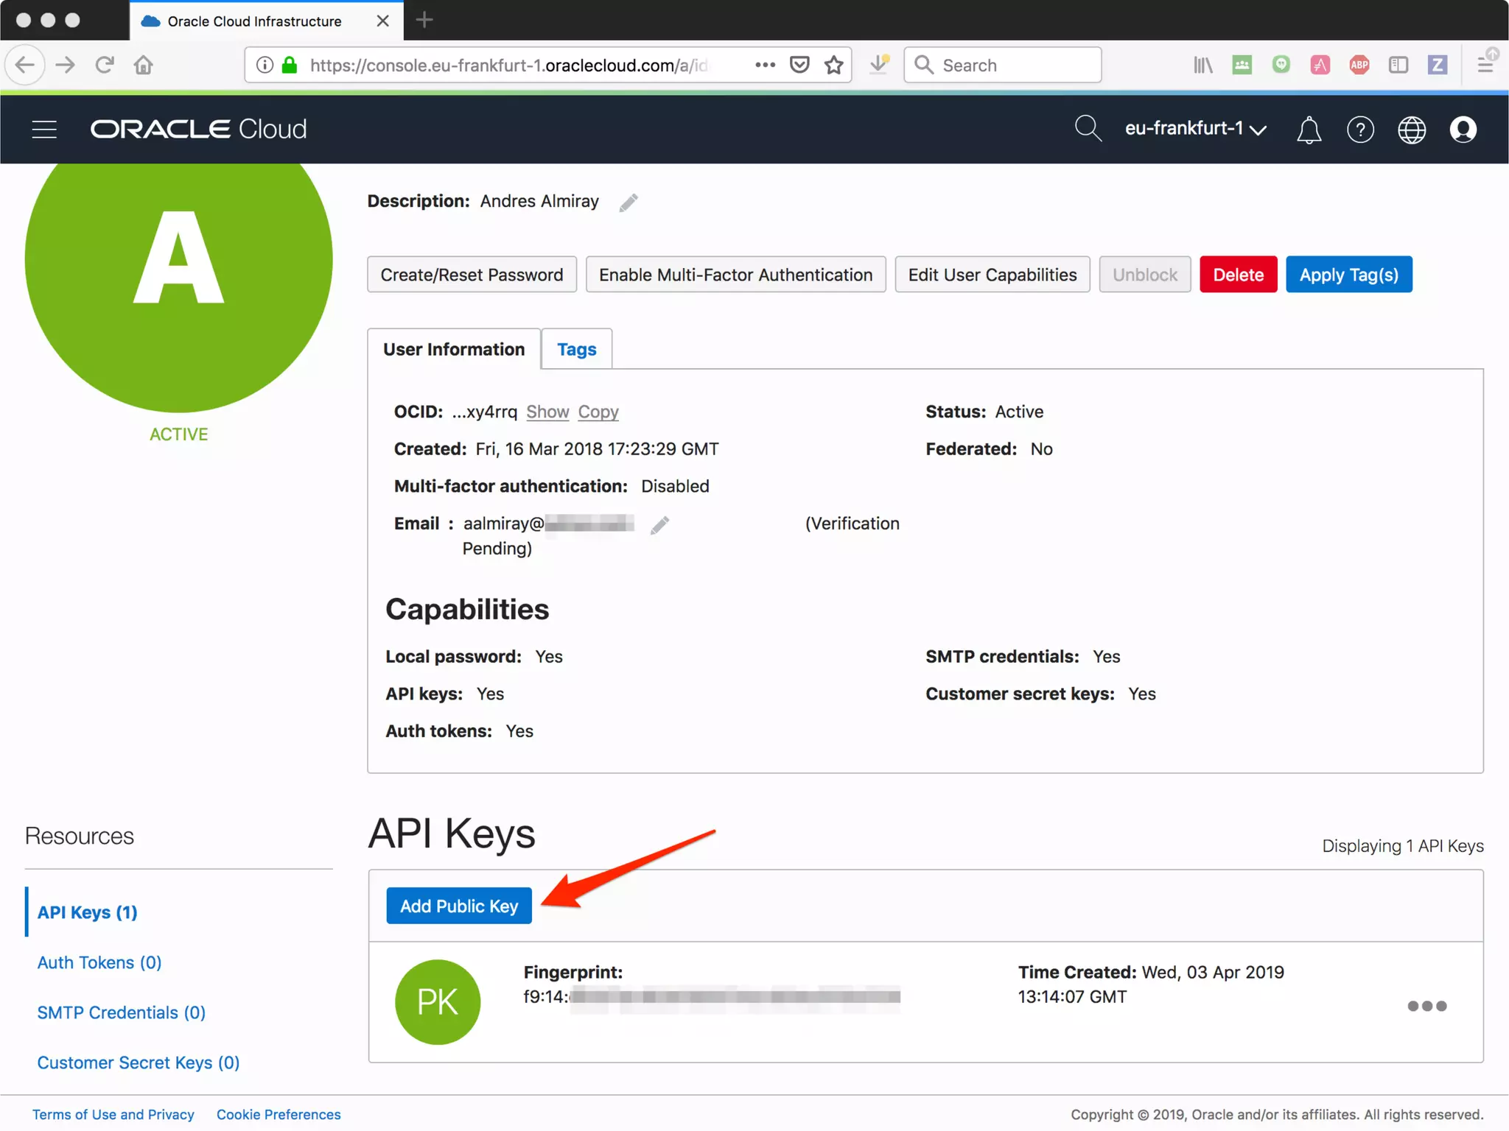Switch to the Tags tab

tap(576, 349)
